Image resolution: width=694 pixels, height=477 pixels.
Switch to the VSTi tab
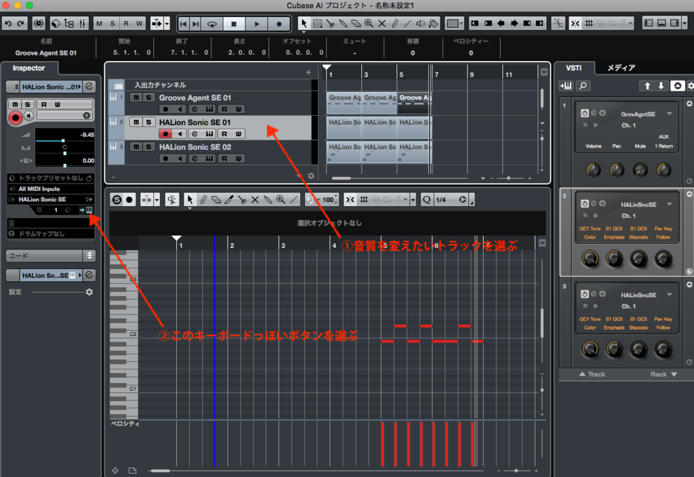pyautogui.click(x=573, y=68)
